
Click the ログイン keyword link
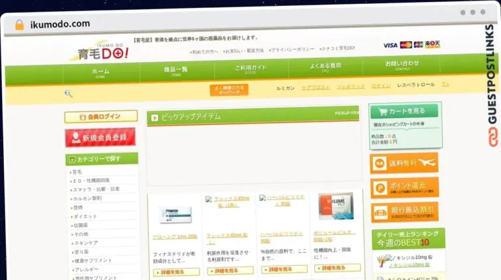pyautogui.click(x=381, y=86)
